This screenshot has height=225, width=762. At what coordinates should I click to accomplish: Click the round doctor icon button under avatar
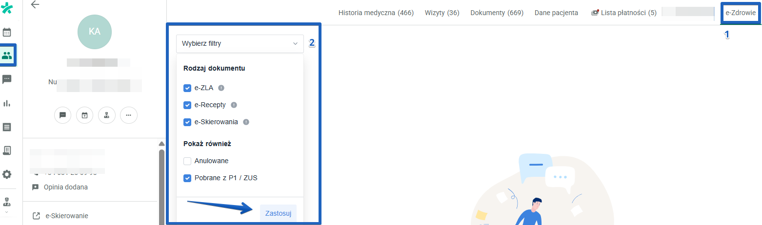coord(107,115)
